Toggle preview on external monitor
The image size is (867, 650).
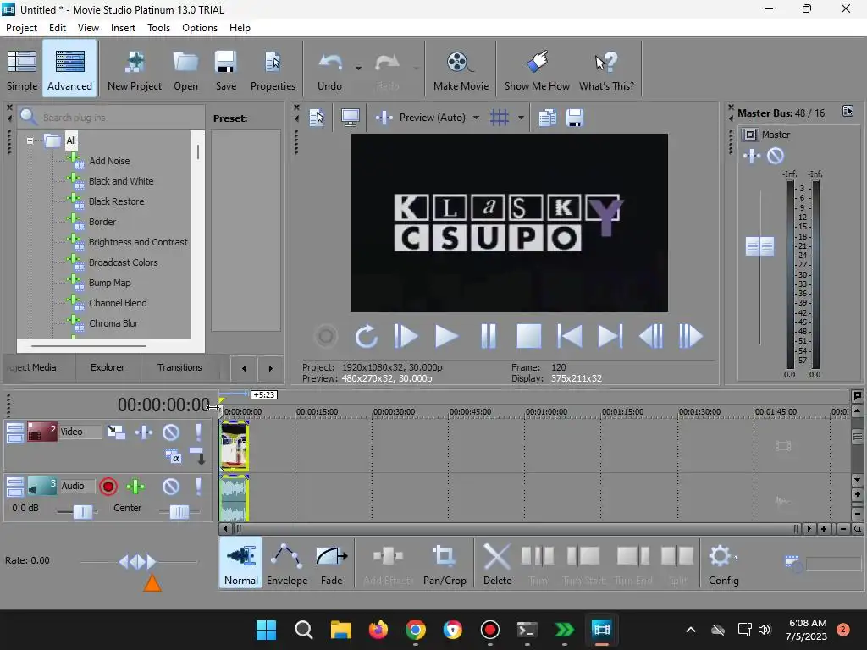[x=351, y=118]
